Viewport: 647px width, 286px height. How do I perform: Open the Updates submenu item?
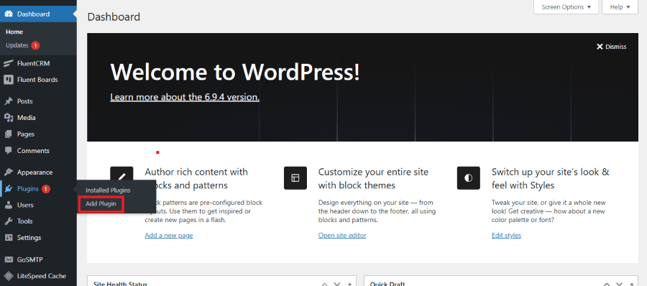tap(17, 45)
